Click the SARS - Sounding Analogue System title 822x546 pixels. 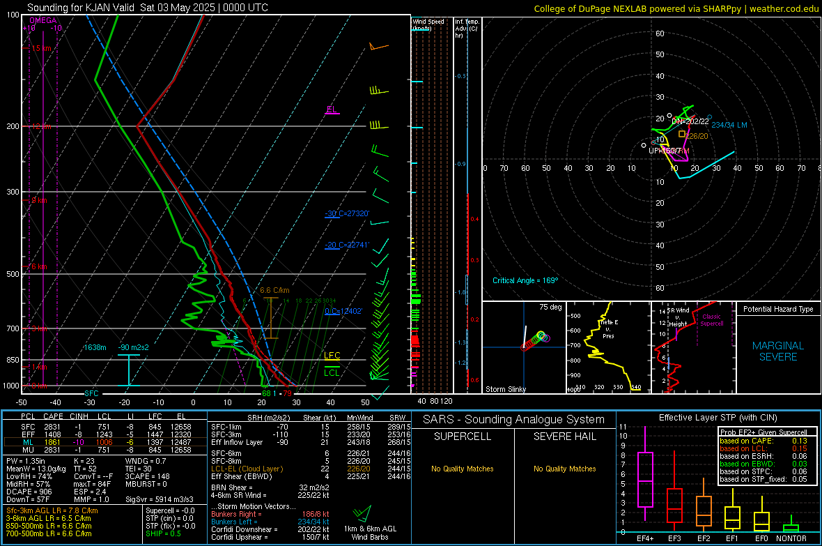click(x=514, y=420)
